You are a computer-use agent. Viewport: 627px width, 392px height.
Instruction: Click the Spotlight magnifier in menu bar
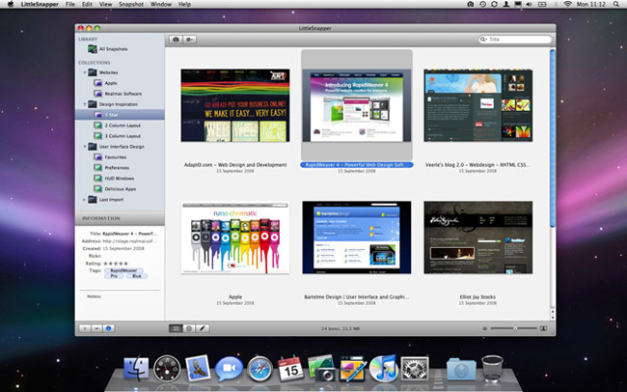tap(616, 4)
